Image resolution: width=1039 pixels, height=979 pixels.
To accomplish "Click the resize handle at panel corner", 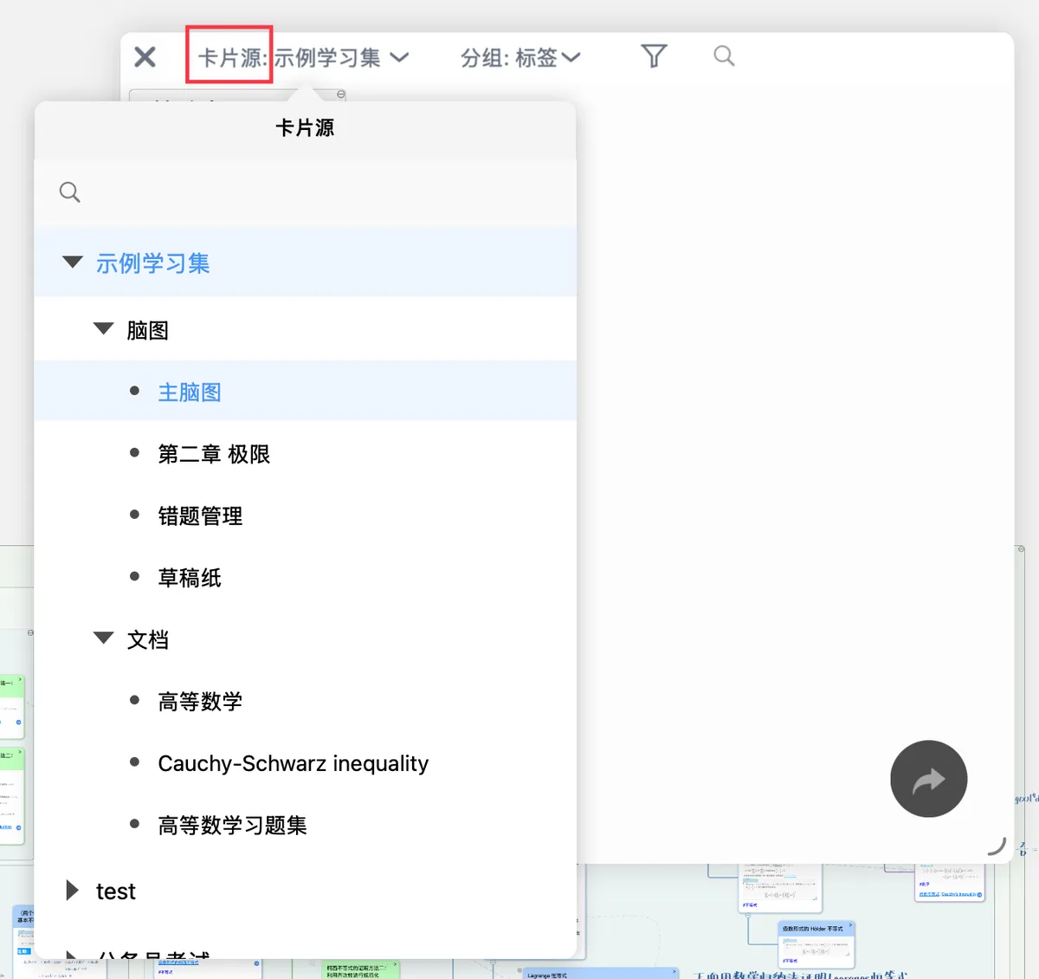I will pyautogui.click(x=997, y=846).
